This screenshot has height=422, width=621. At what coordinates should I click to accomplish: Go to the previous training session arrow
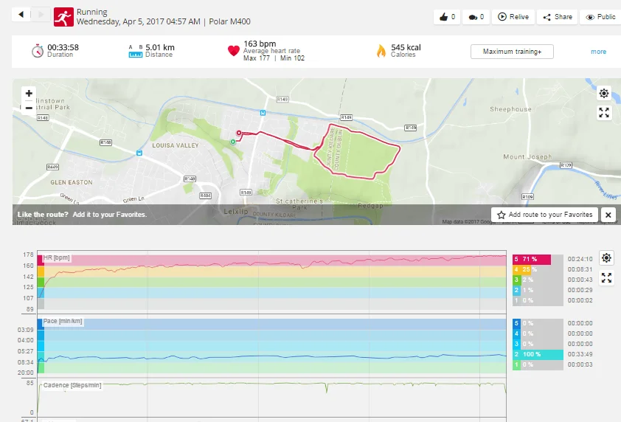tap(21, 15)
